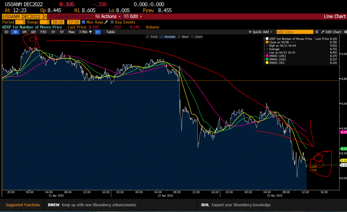Click the green 8.23 axis value tag
Screen dimensions: 347x212
coord(344,149)
